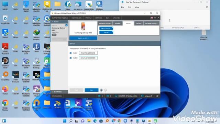Open Adobe Acrobat desktop shortcut
Viewport: 220px width, 124px height.
click(5, 49)
